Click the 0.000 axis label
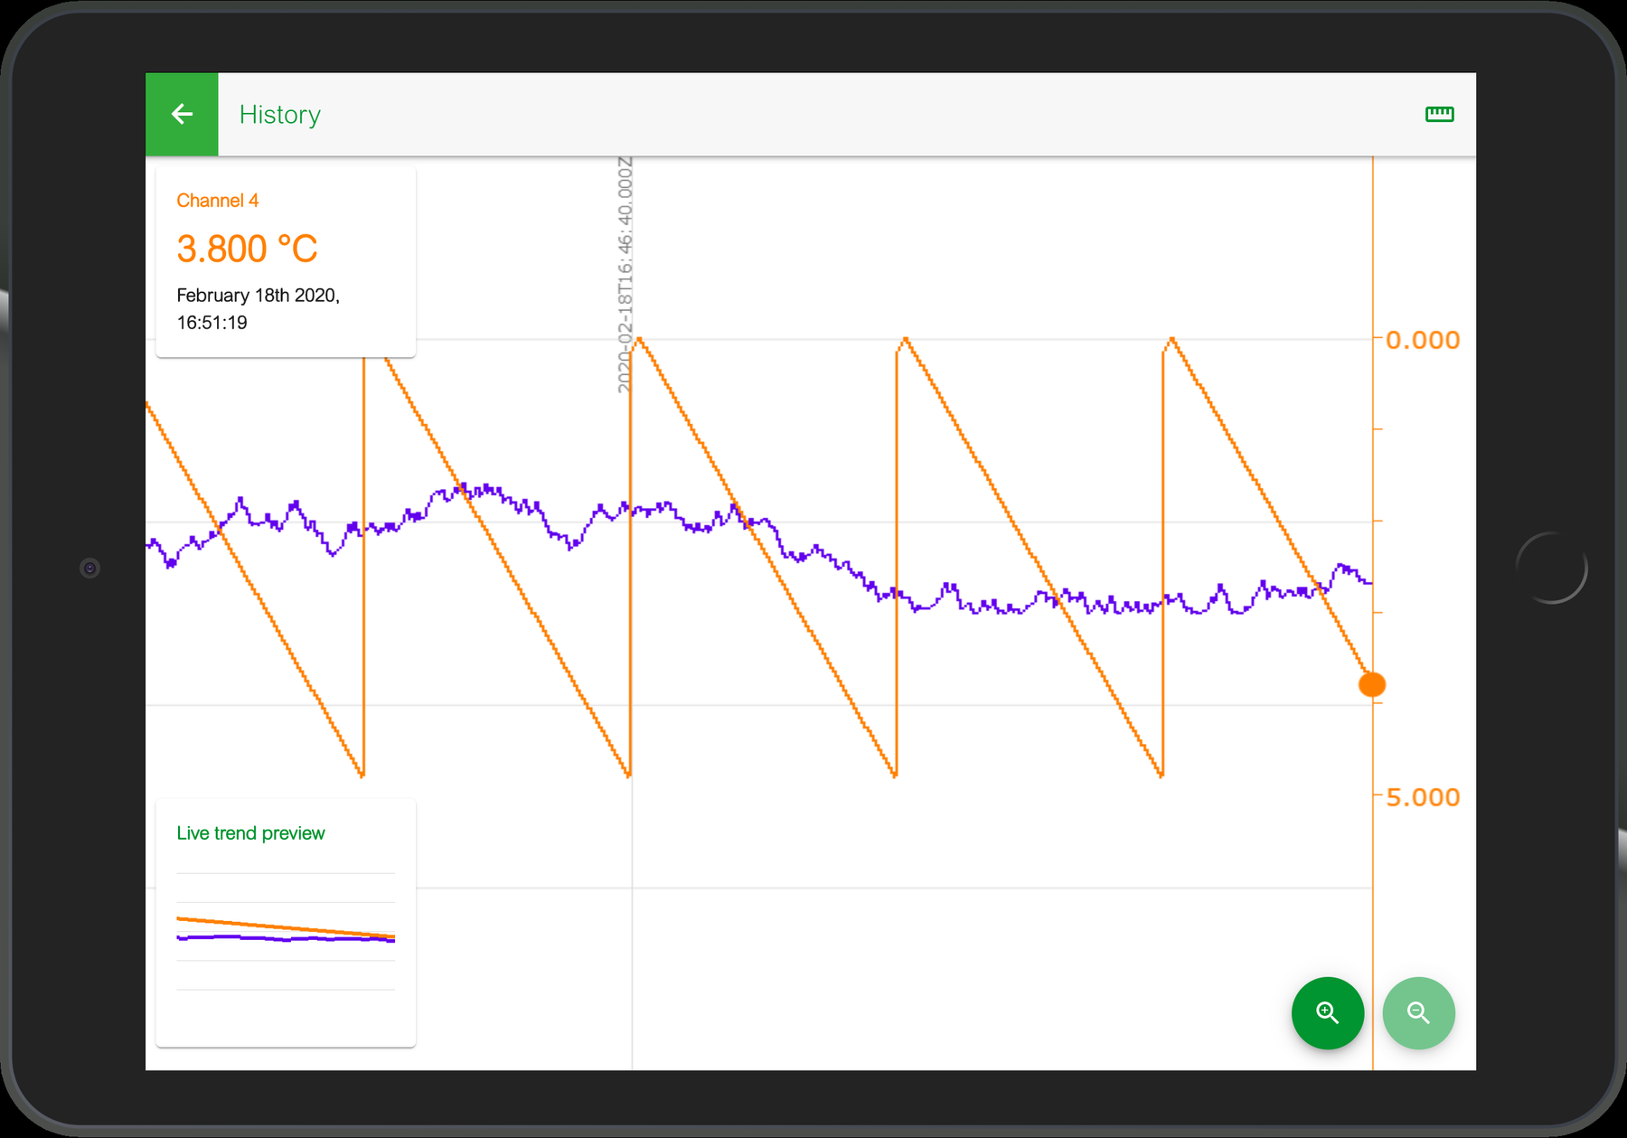1627x1138 pixels. point(1423,340)
